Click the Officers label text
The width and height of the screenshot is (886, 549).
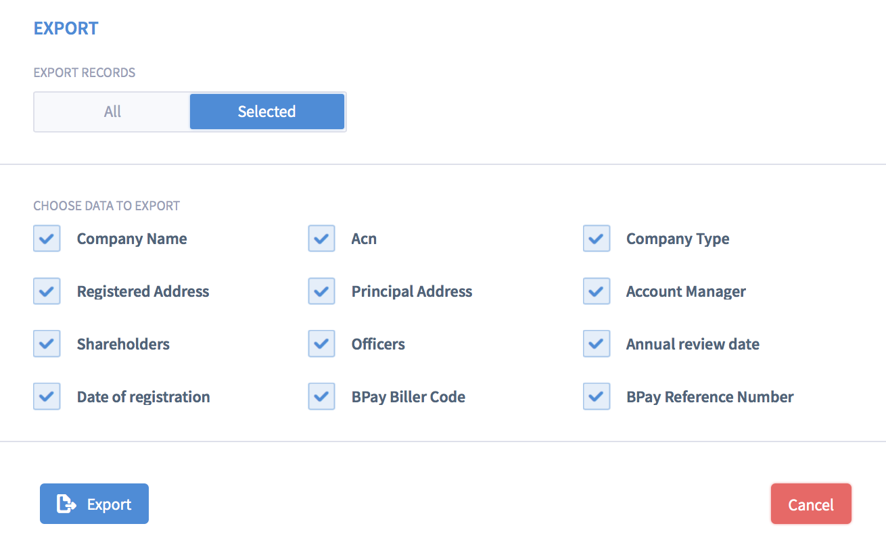point(378,344)
